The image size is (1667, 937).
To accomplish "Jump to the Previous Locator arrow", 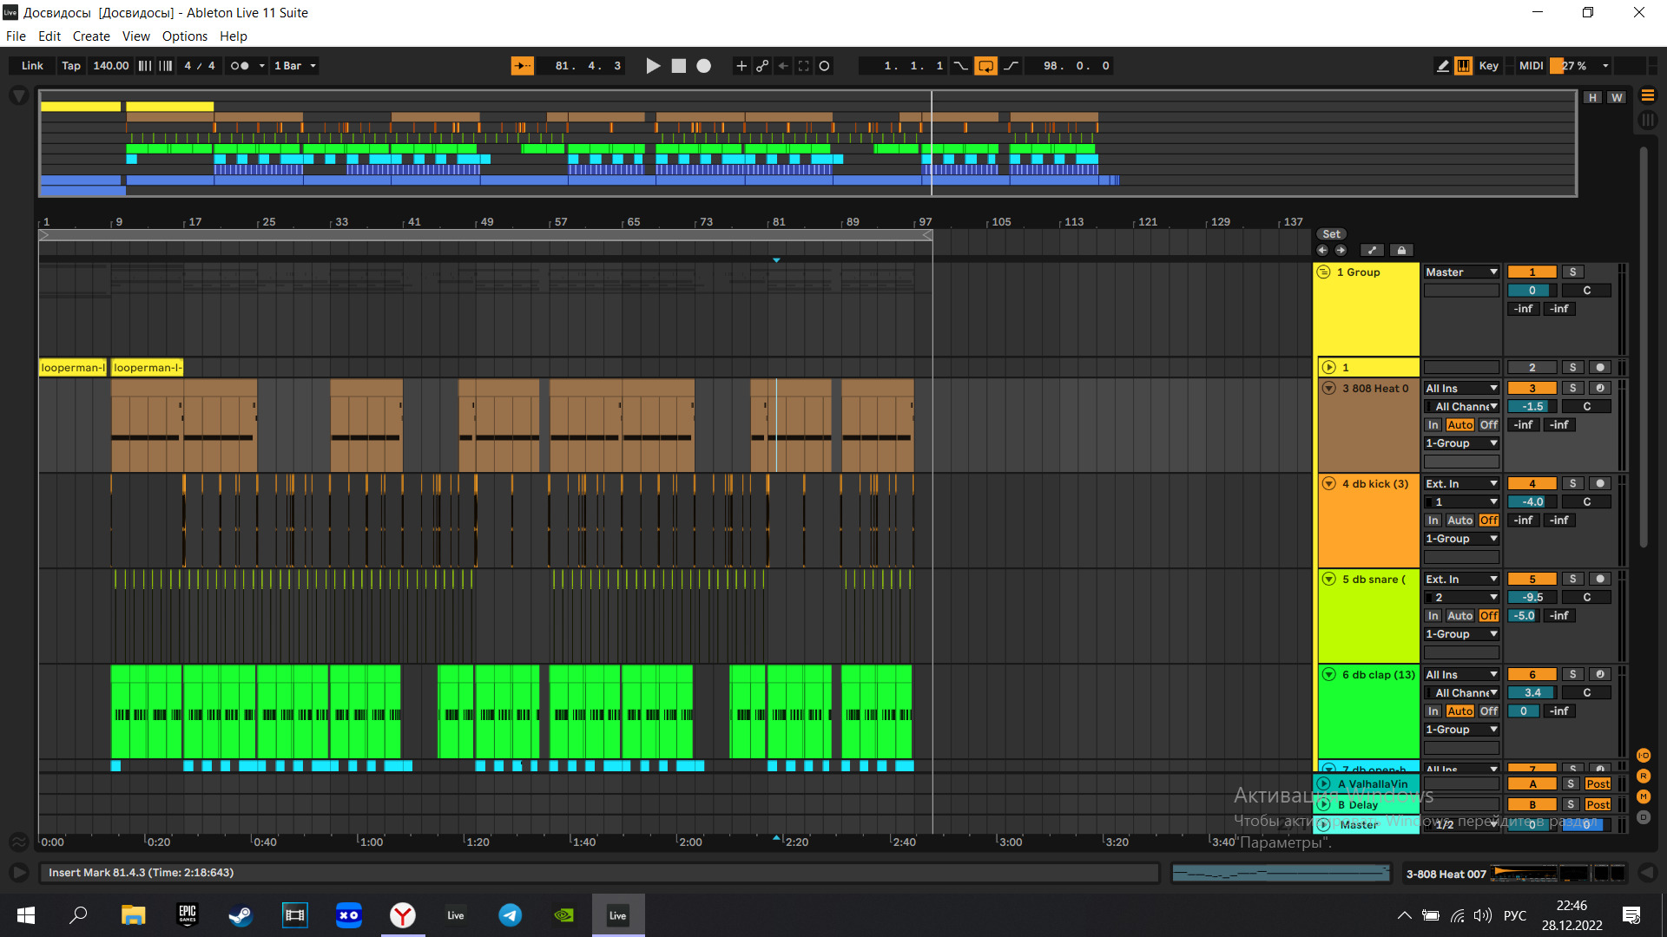I will pyautogui.click(x=1322, y=251).
